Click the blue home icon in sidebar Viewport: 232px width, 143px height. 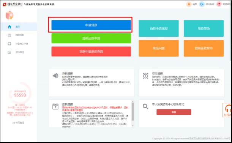[9, 27]
